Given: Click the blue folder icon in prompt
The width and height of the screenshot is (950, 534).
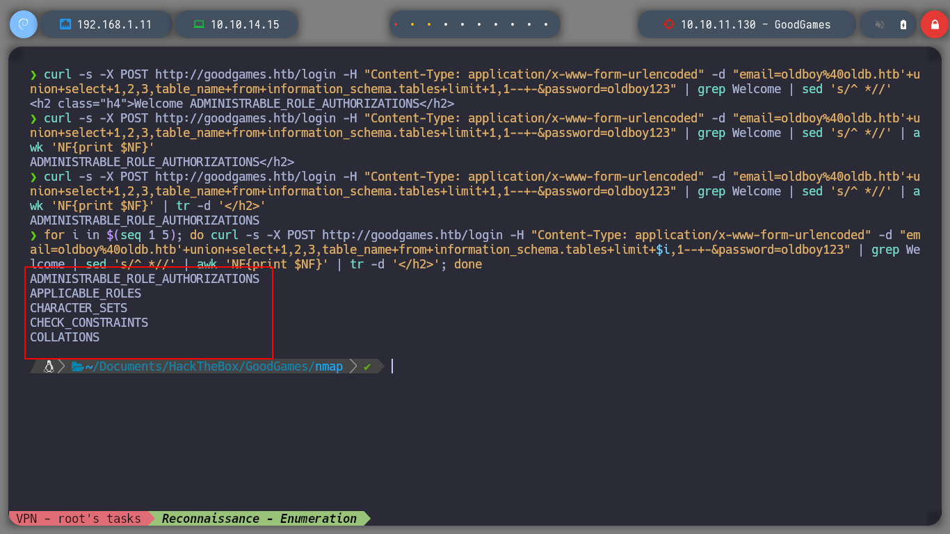Looking at the screenshot, I should pyautogui.click(x=77, y=366).
